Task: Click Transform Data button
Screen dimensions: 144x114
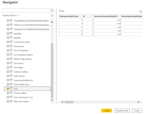Action: tap(122, 111)
